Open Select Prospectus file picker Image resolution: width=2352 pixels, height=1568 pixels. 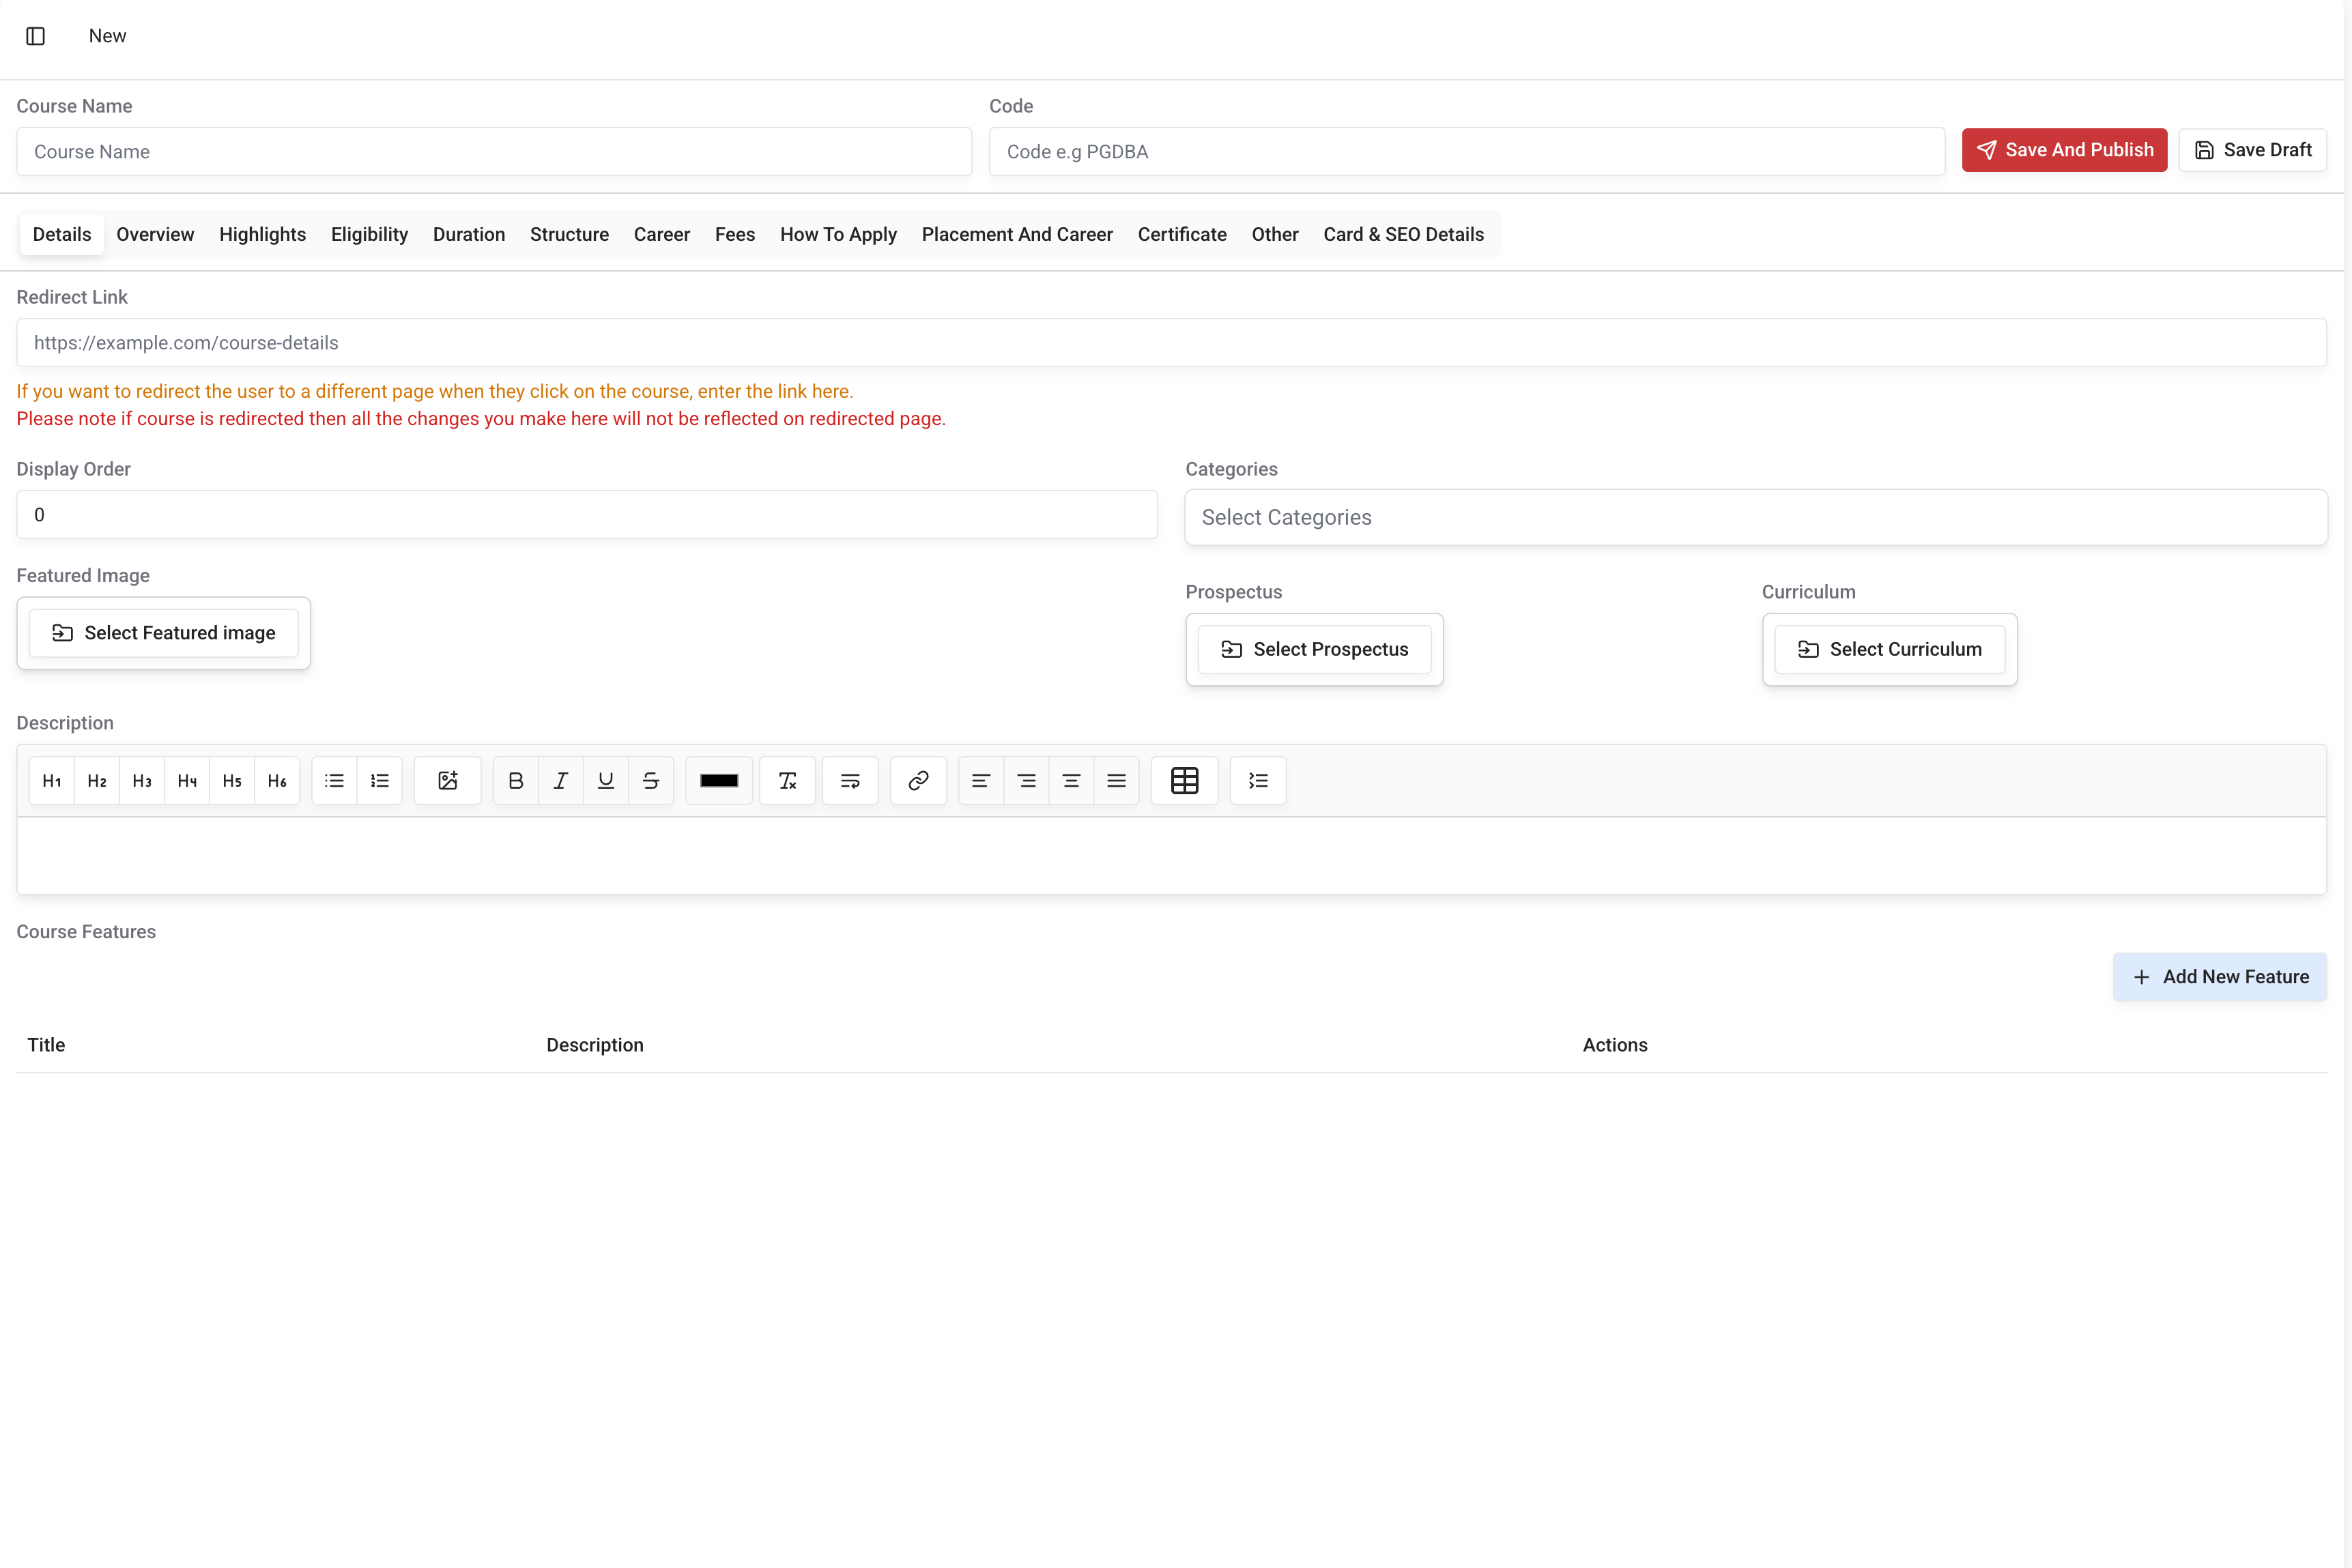point(1314,649)
